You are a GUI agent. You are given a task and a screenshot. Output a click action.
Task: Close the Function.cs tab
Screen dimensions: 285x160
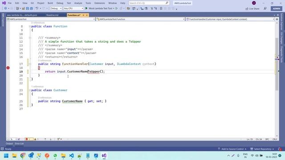click(87, 15)
